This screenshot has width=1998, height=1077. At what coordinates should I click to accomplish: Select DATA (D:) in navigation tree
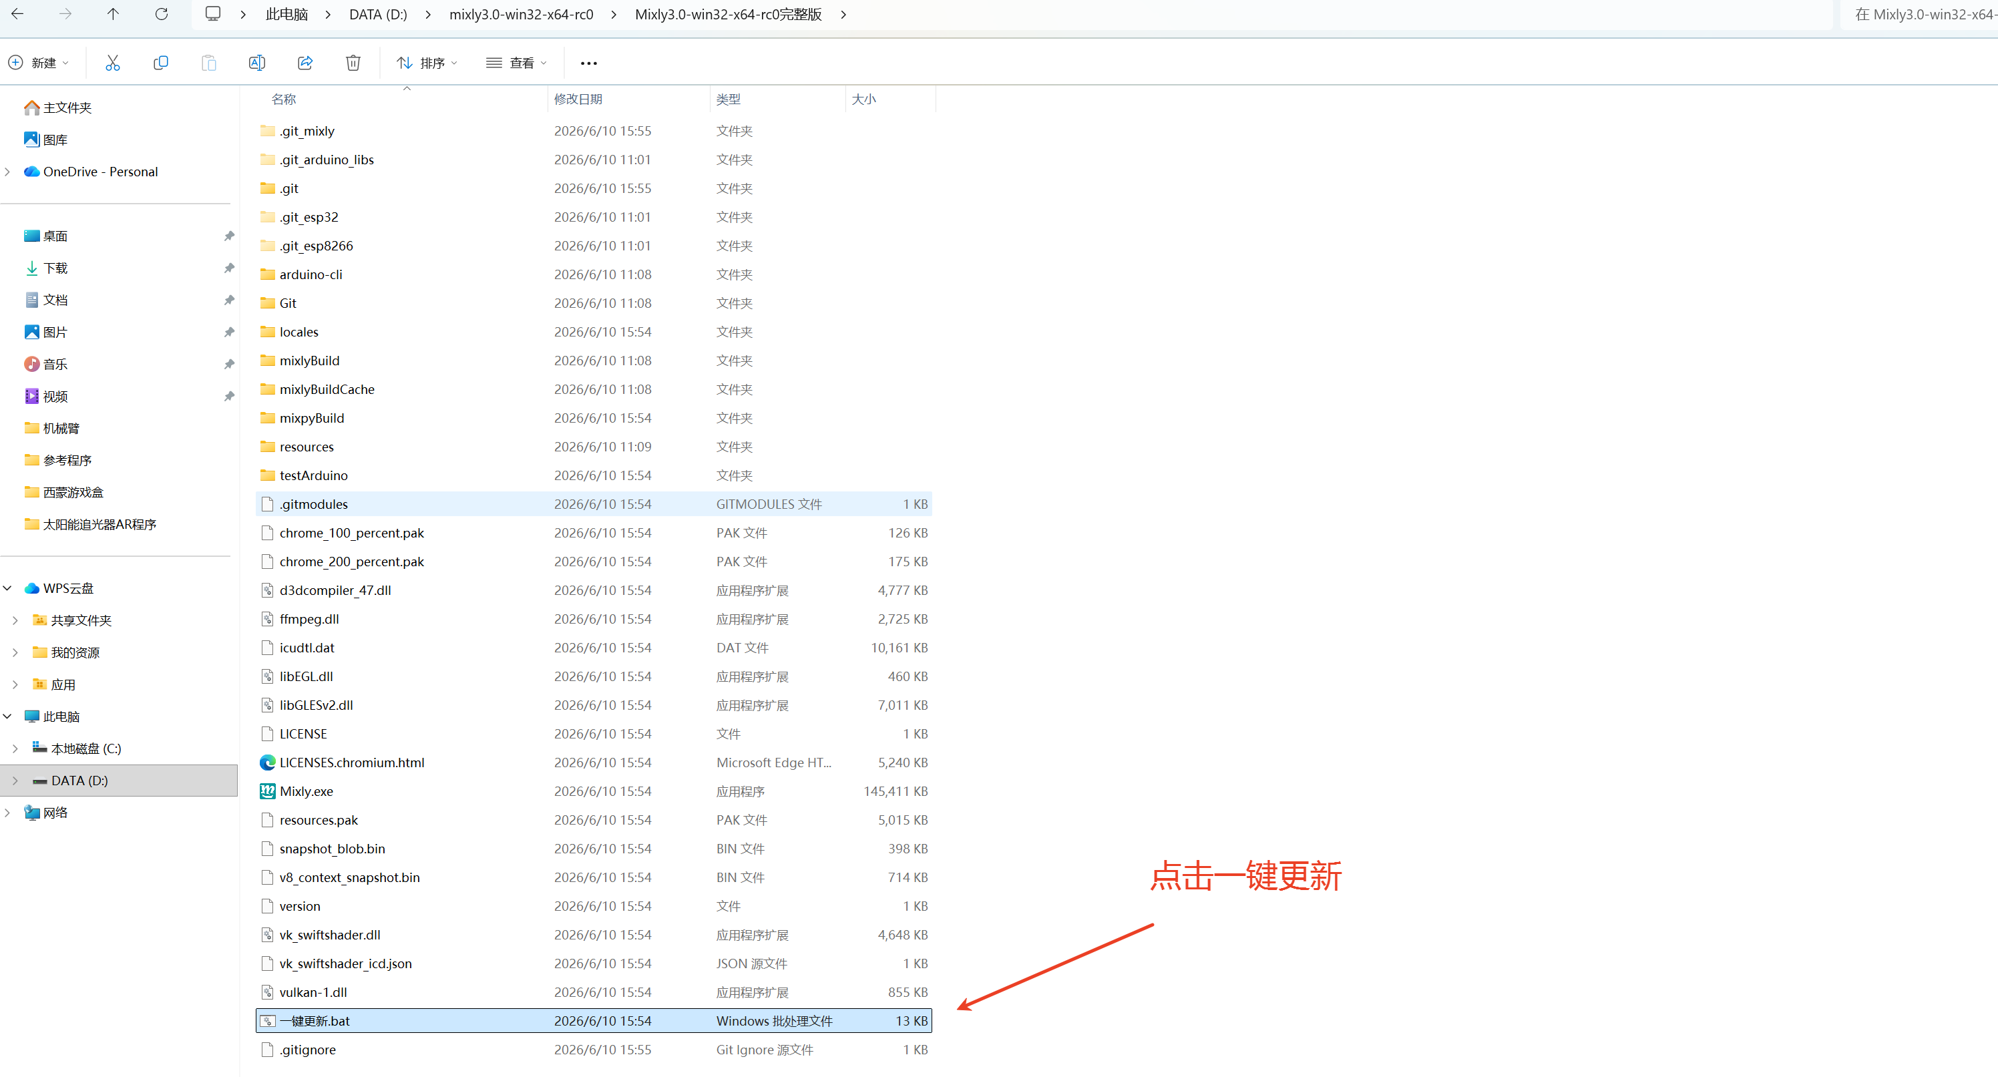119,781
